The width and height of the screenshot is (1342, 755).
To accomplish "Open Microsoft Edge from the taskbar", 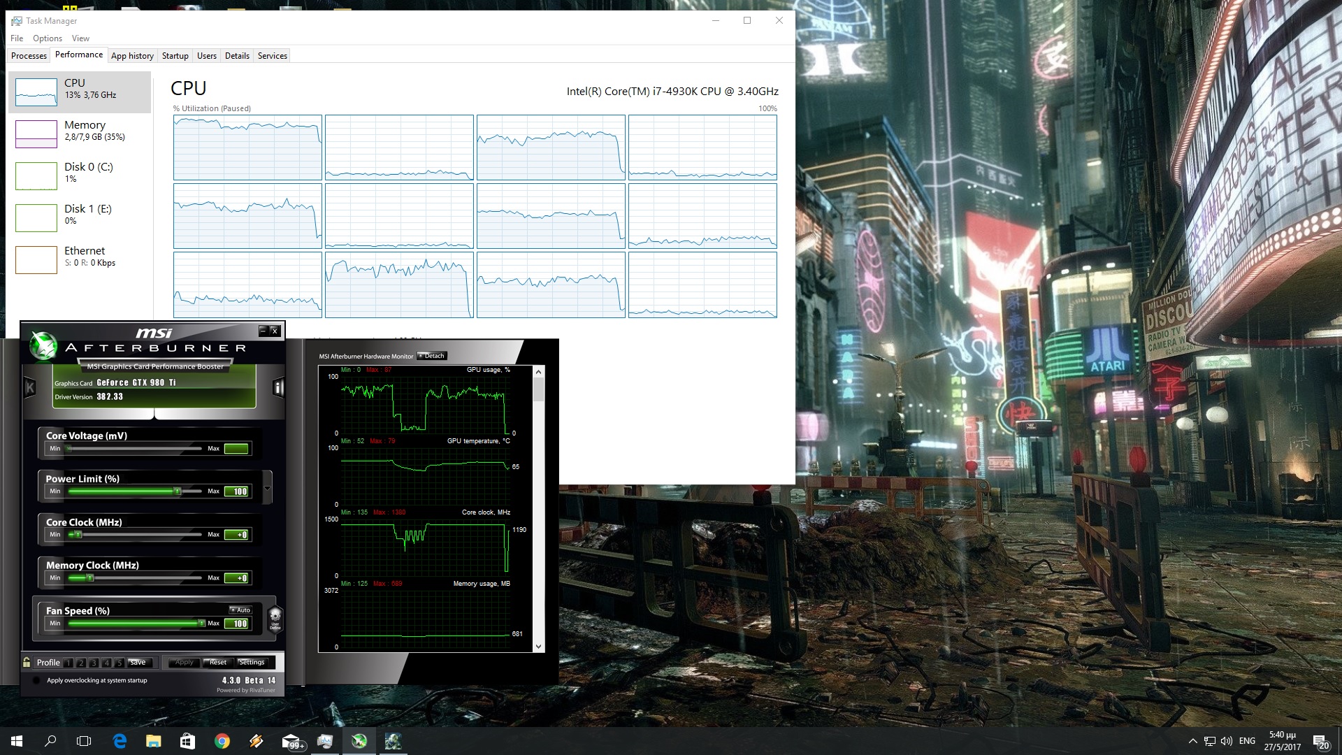I will click(x=120, y=741).
